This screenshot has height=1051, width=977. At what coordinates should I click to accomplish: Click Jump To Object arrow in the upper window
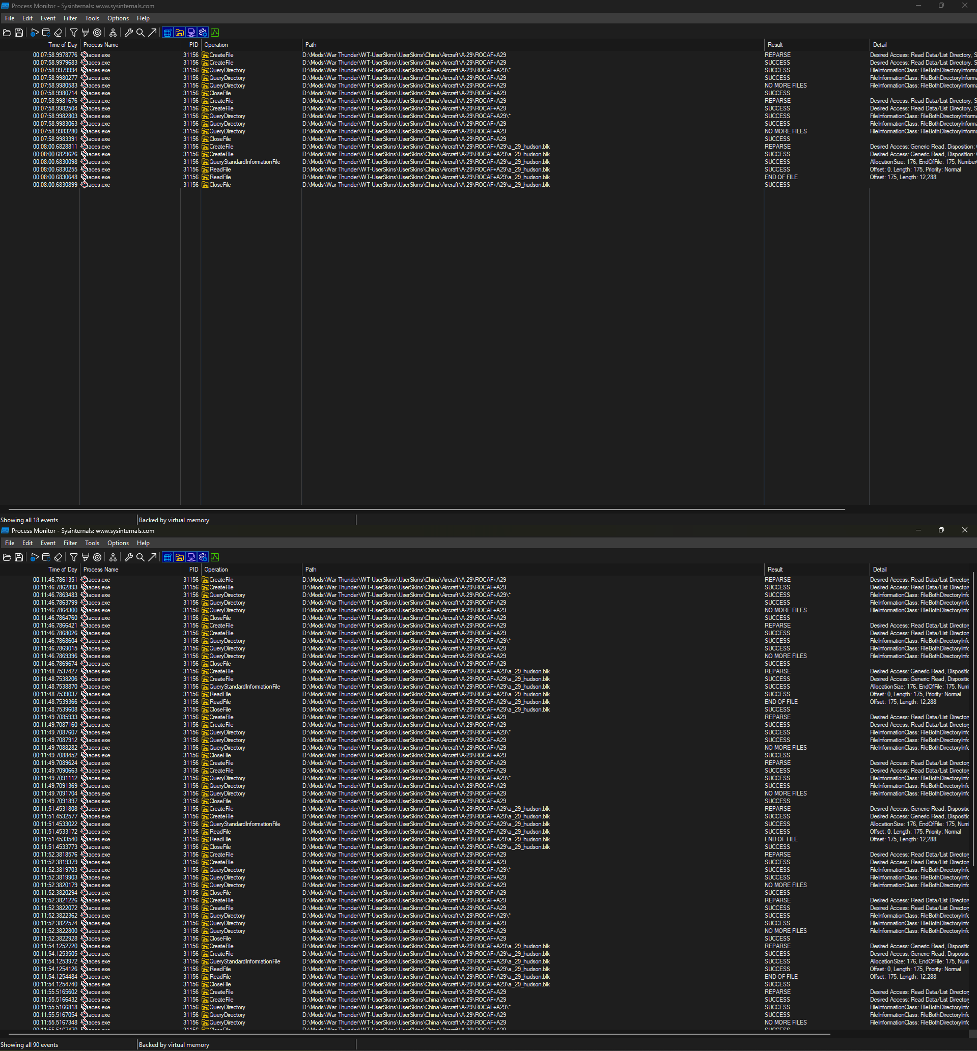pyautogui.click(x=152, y=33)
